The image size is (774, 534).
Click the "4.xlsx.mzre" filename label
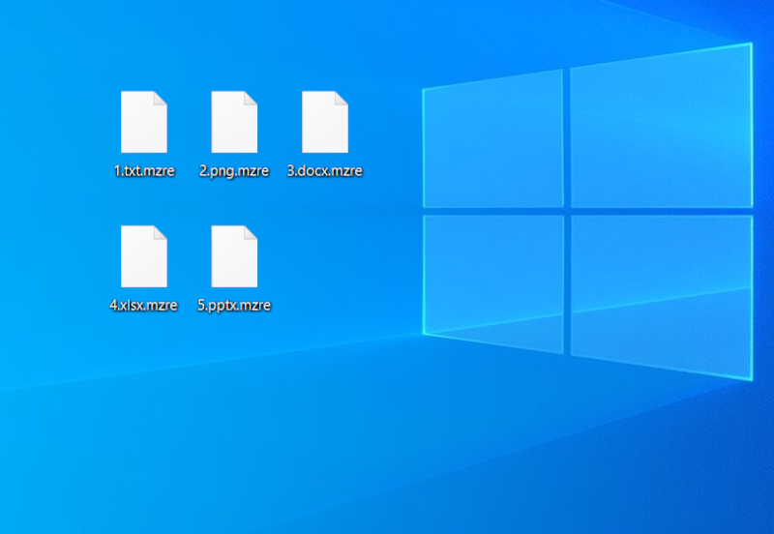[x=143, y=306]
